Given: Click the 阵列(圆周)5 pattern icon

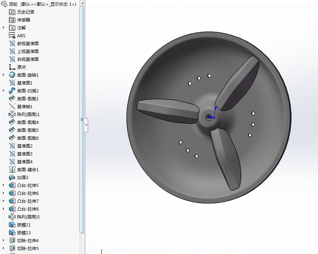Looking at the screenshot, I should pos(12,217).
